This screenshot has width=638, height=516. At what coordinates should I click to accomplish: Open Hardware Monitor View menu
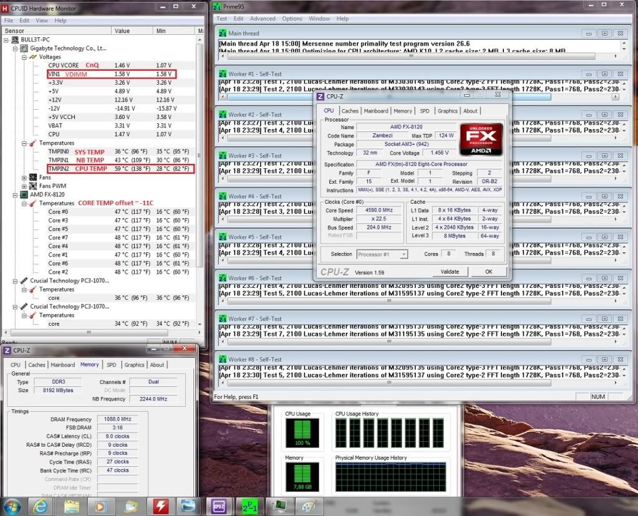[x=42, y=21]
